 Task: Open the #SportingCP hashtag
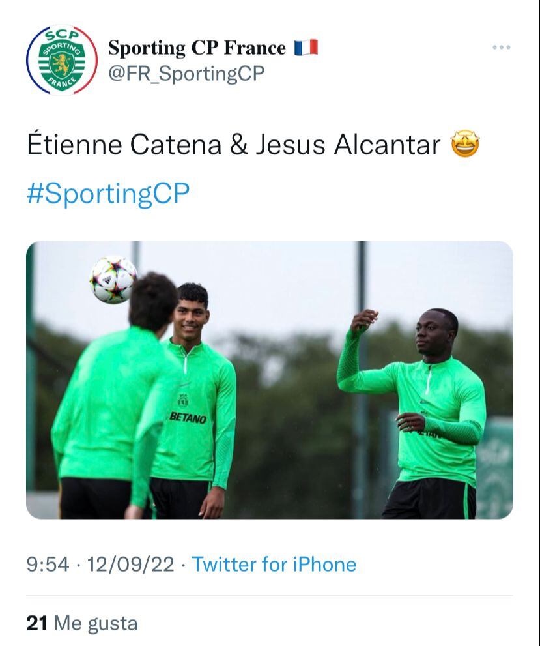tap(108, 194)
